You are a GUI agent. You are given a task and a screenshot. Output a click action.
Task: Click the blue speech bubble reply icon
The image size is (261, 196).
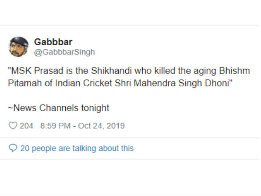coord(13,149)
